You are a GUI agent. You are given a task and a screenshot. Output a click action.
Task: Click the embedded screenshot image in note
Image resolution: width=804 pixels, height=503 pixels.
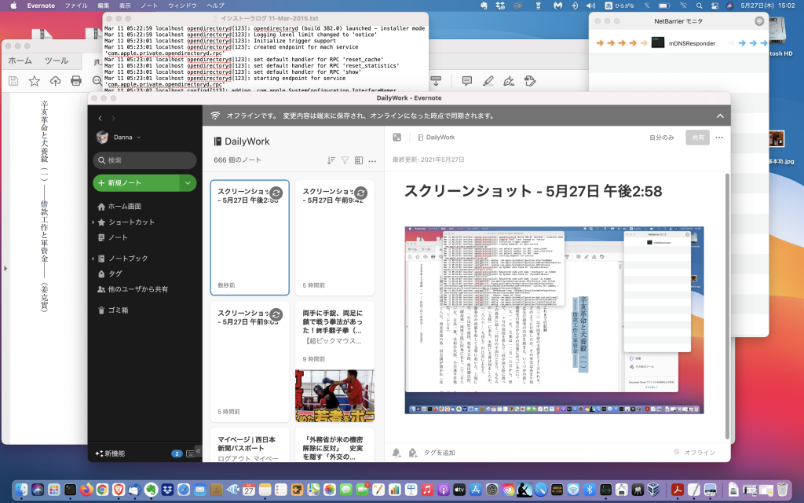tap(554, 320)
